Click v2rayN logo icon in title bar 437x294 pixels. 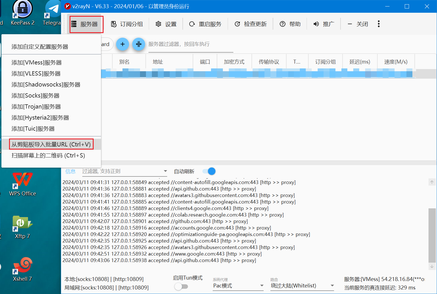coord(67,6)
